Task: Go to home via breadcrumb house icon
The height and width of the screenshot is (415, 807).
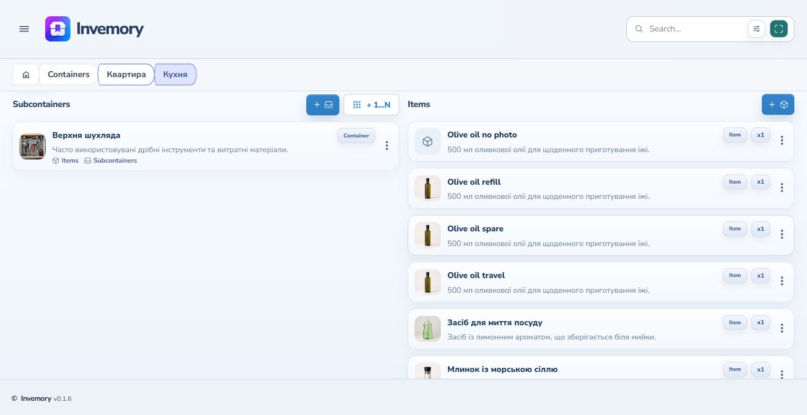Action: coord(26,75)
